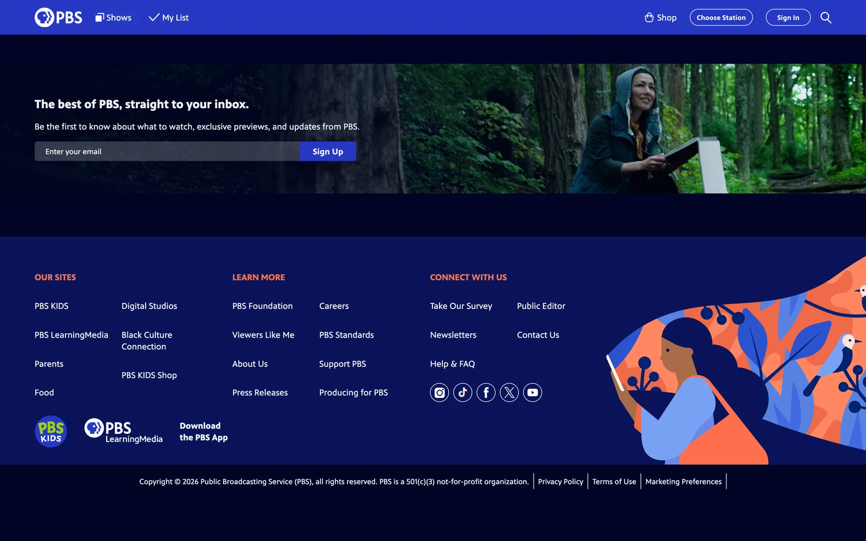
Task: Open the About Us link
Action: tap(250, 364)
